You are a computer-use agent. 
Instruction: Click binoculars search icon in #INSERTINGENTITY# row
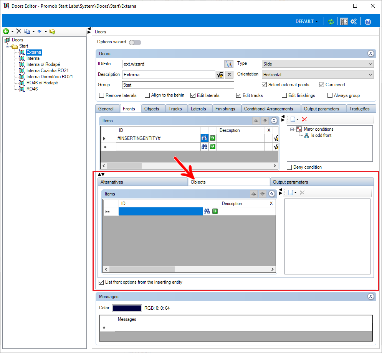coord(204,138)
